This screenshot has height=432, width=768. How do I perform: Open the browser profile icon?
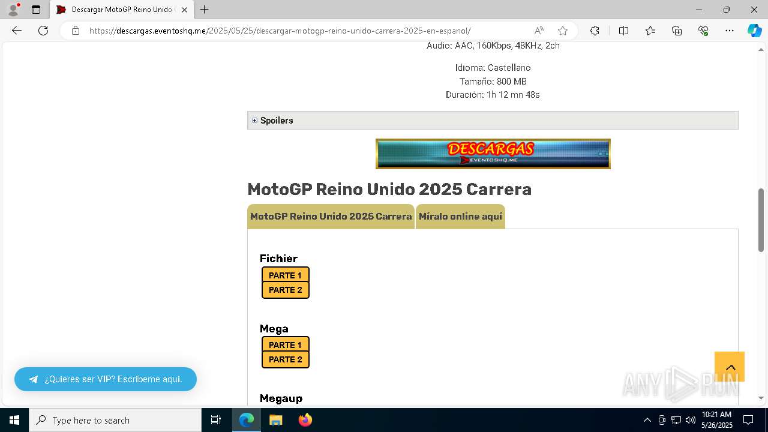tap(13, 10)
